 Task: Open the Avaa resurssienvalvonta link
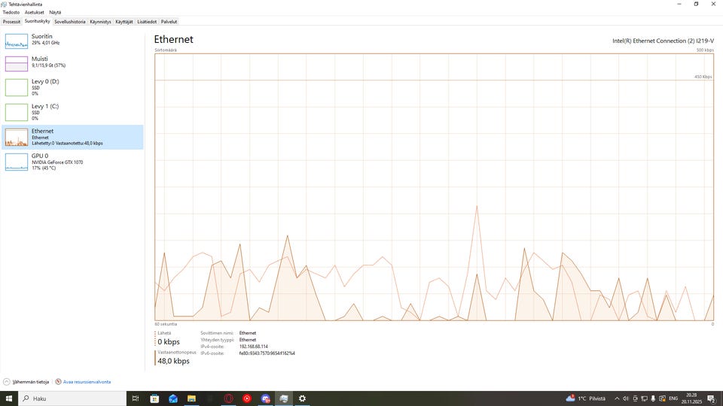click(x=87, y=382)
